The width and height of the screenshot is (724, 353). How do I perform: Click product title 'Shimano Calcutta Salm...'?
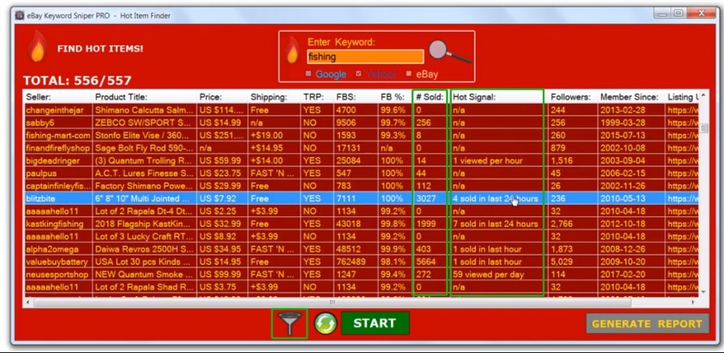(144, 110)
